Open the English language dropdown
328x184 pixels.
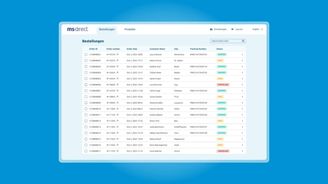(x=258, y=29)
